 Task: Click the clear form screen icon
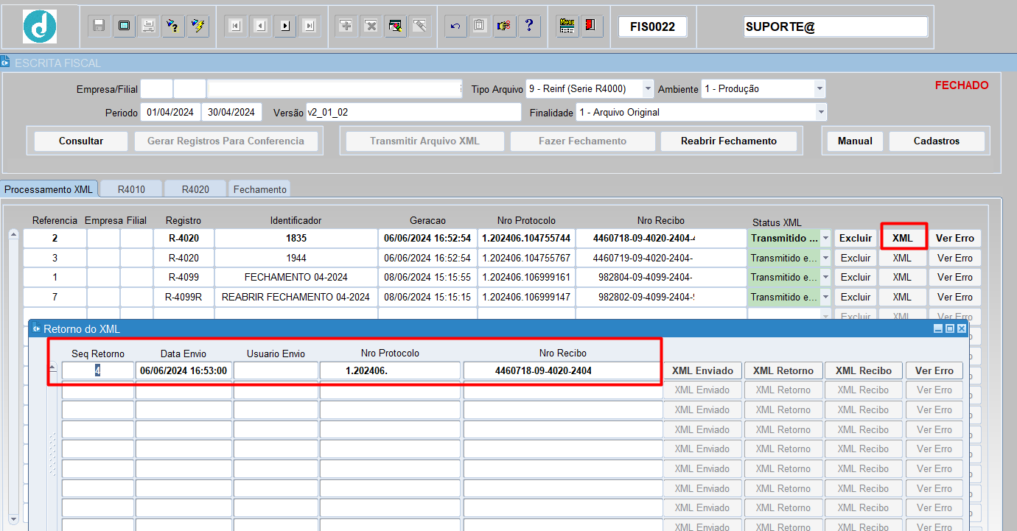tap(124, 27)
